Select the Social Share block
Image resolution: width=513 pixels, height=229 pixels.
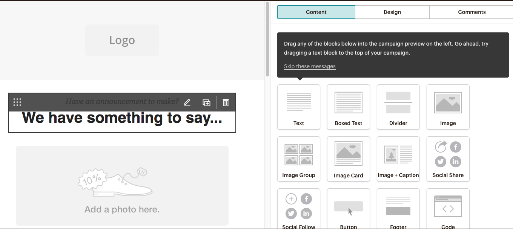click(x=448, y=159)
